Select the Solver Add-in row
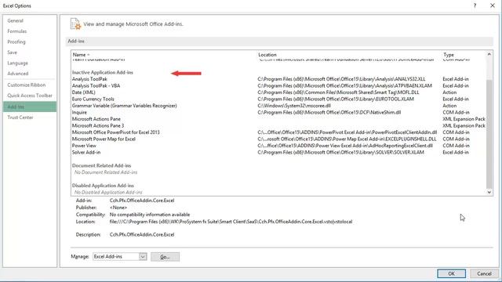 click(278, 153)
